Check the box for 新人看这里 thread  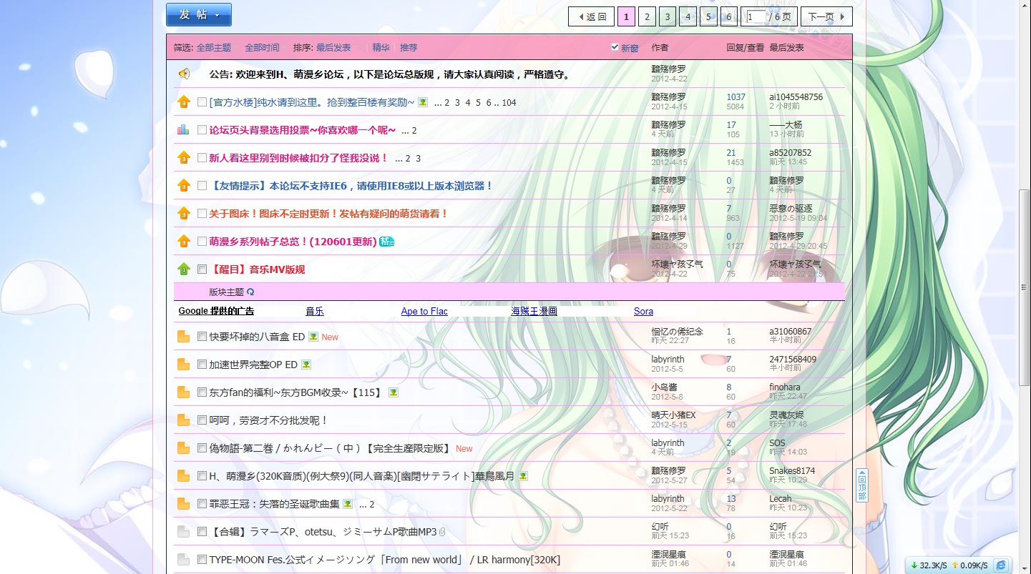(202, 158)
